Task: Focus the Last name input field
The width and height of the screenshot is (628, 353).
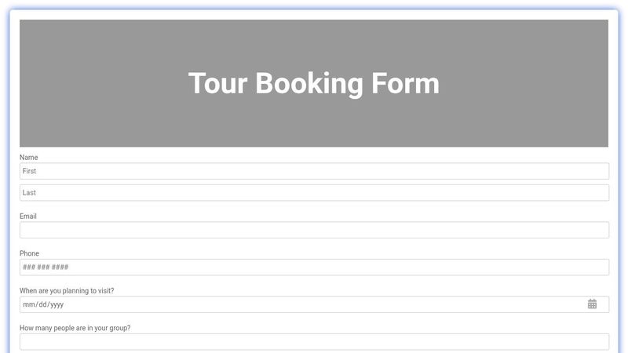Action: coord(314,193)
